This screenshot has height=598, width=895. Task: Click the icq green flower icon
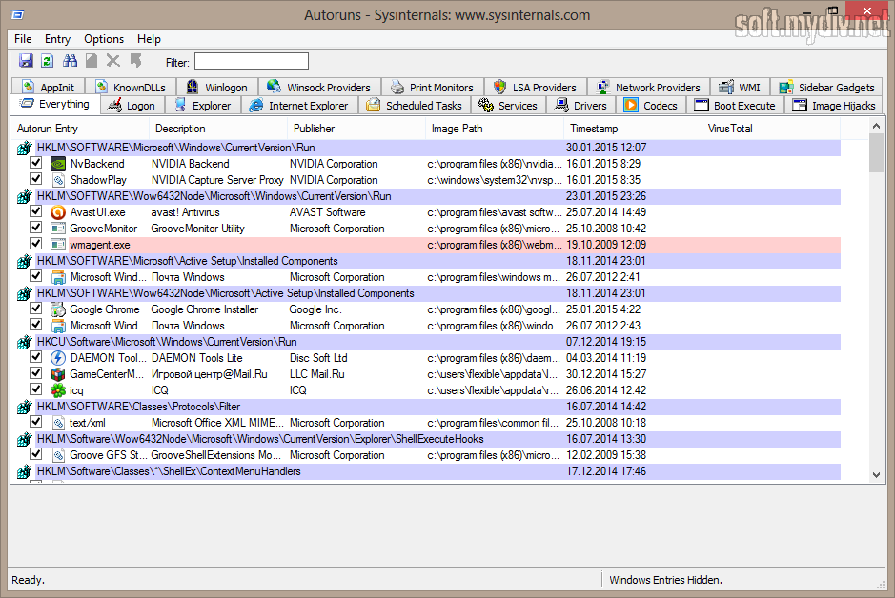[x=58, y=390]
